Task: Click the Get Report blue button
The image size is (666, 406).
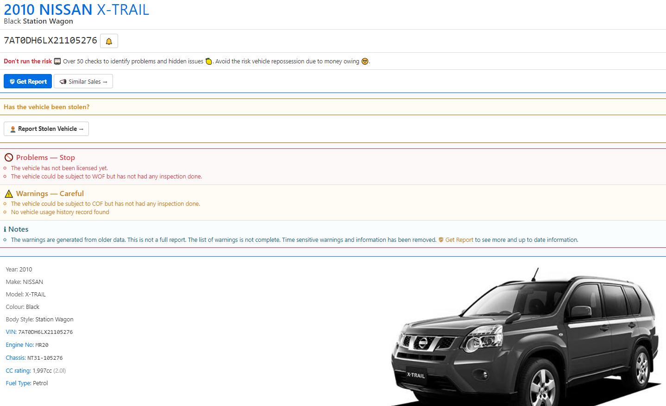Action: (x=28, y=81)
